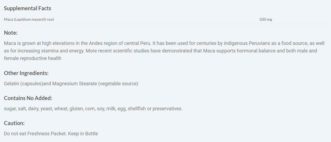
Task: Click the Magnesium Stearate text
Action: 75,84
